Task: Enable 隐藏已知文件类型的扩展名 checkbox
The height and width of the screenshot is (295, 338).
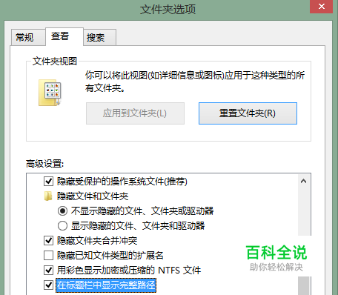Action: [48, 255]
